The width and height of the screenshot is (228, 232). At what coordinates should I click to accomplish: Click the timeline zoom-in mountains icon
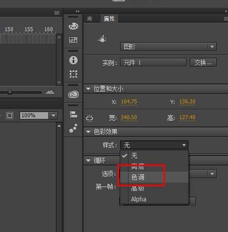50,92
